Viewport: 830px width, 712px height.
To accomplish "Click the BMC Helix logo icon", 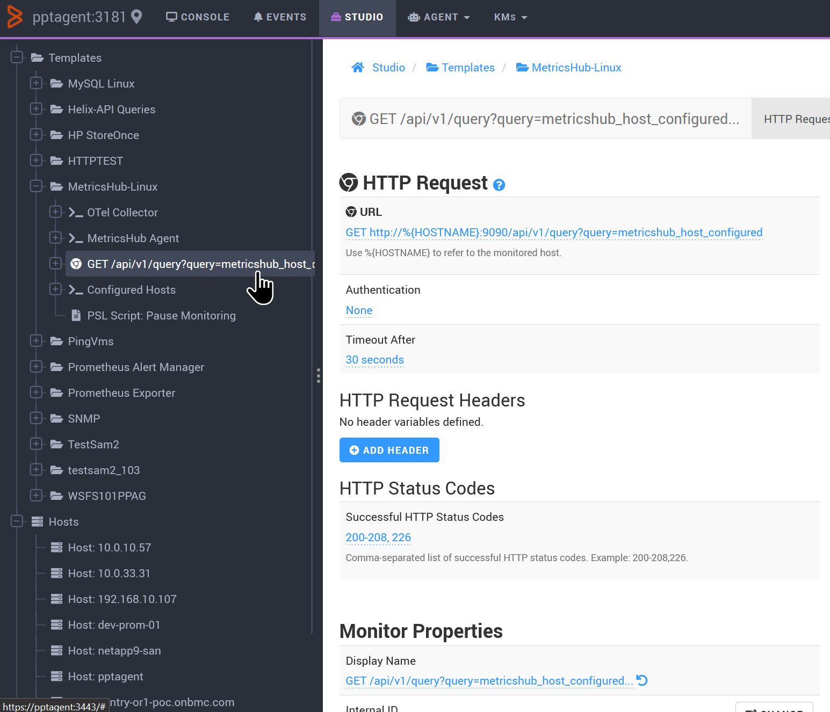I will point(14,17).
